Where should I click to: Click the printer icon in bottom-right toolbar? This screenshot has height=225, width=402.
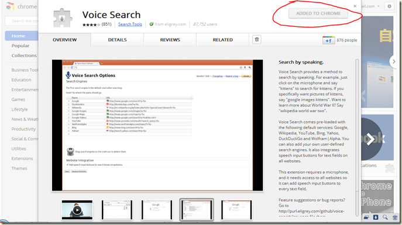coord(366,217)
